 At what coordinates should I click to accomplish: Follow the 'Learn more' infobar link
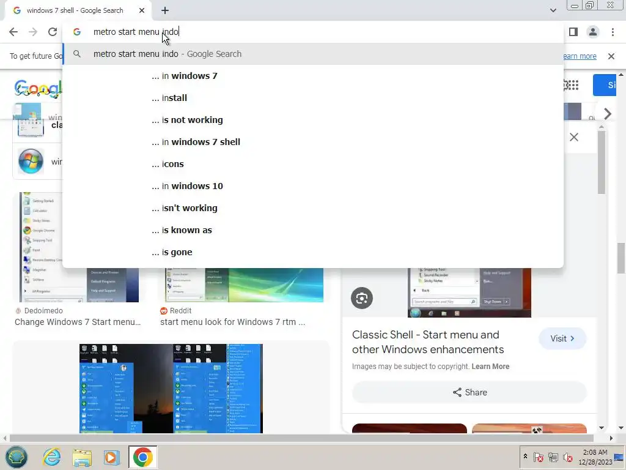pos(580,56)
